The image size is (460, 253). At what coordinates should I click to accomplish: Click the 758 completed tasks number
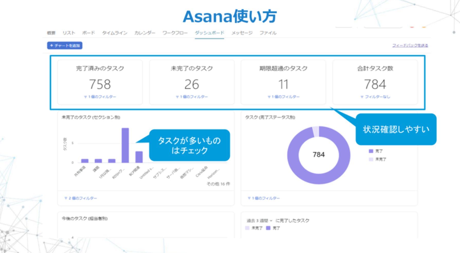tap(100, 84)
